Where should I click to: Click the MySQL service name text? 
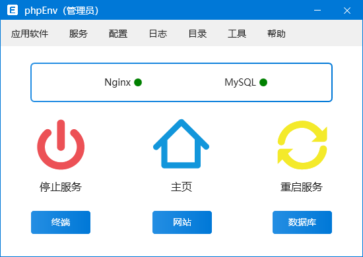[240, 82]
